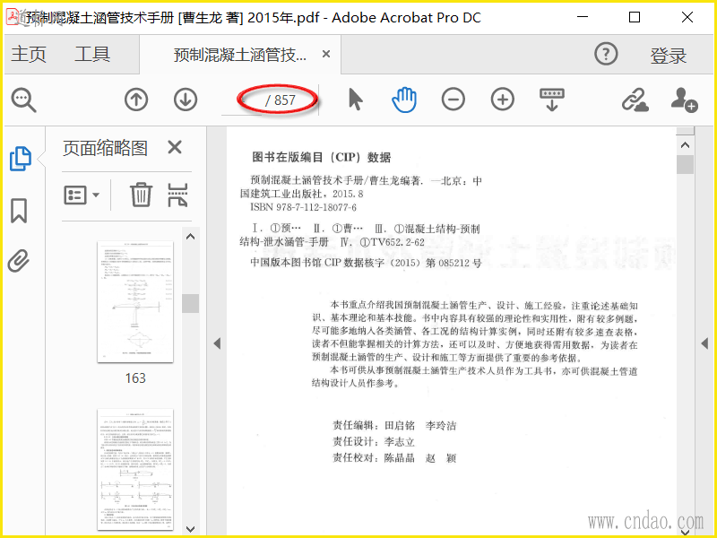717x538 pixels.
Task: Click the heading 图书在版编目 (CIP) 数据
Action: coord(322,158)
